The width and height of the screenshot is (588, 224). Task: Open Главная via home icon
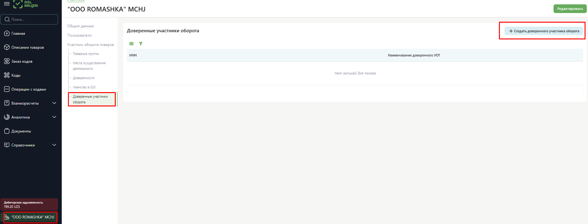7,33
